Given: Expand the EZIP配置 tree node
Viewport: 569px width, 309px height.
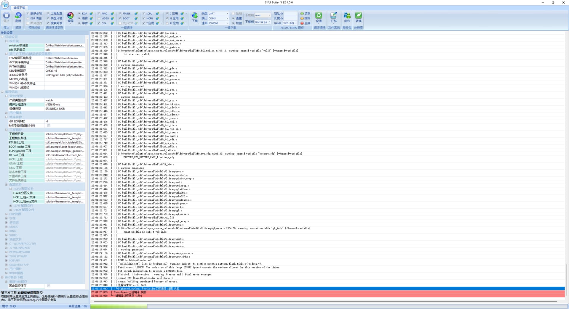Looking at the screenshot, I should (6, 214).
